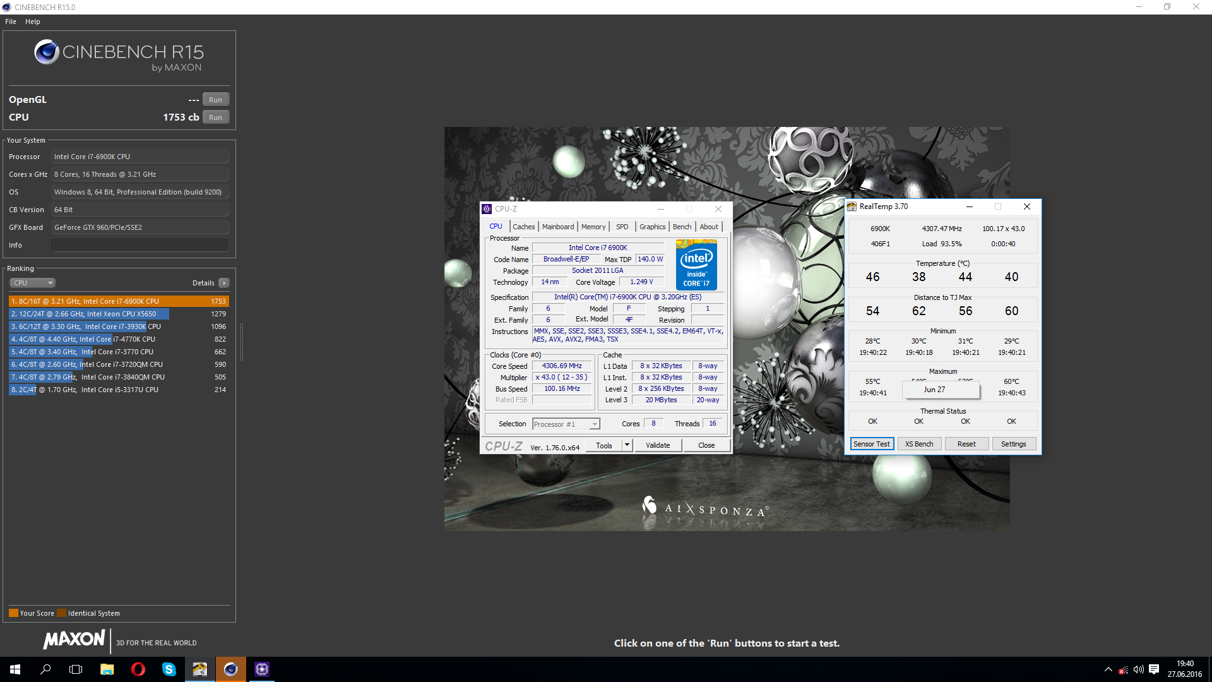Viewport: 1212px width, 682px height.
Task: Click RealTemp Reset button
Action: click(966, 444)
